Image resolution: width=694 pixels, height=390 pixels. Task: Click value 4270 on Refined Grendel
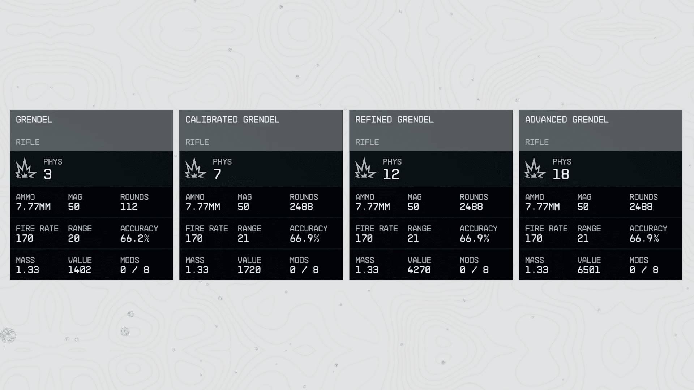[419, 270]
